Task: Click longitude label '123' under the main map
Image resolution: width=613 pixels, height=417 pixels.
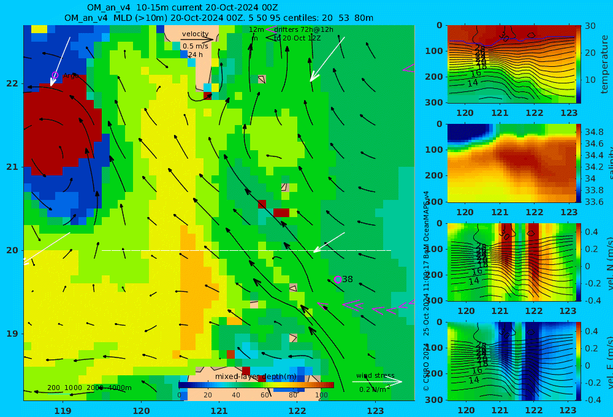Action: click(x=375, y=411)
